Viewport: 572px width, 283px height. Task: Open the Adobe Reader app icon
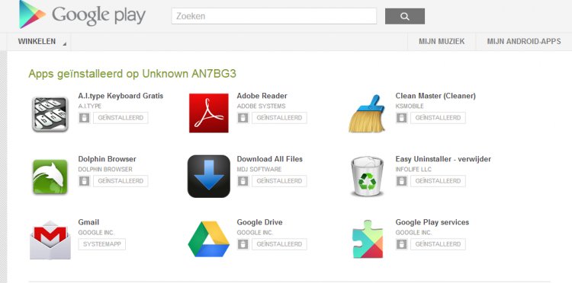click(209, 113)
